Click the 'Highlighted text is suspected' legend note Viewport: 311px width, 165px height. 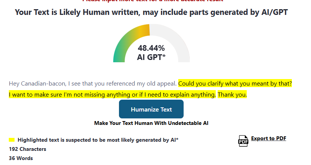98,140
